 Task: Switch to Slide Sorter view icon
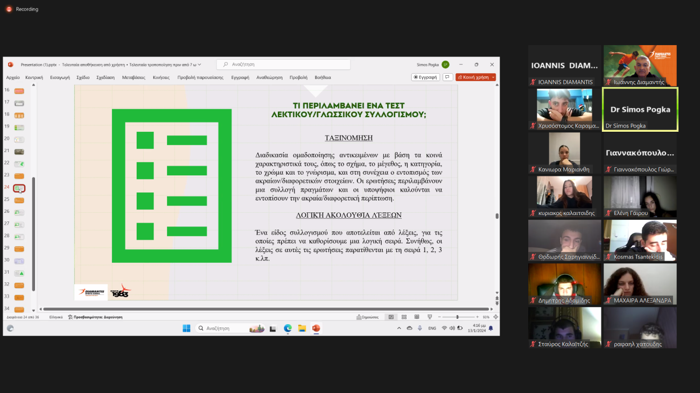pyautogui.click(x=404, y=317)
